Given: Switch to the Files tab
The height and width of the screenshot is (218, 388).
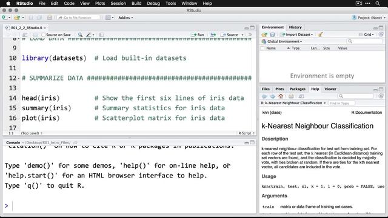Looking at the screenshot, I should (x=266, y=89).
